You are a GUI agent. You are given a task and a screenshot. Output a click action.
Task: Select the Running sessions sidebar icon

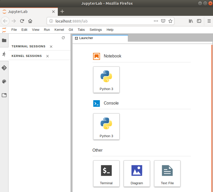[x=4, y=54]
